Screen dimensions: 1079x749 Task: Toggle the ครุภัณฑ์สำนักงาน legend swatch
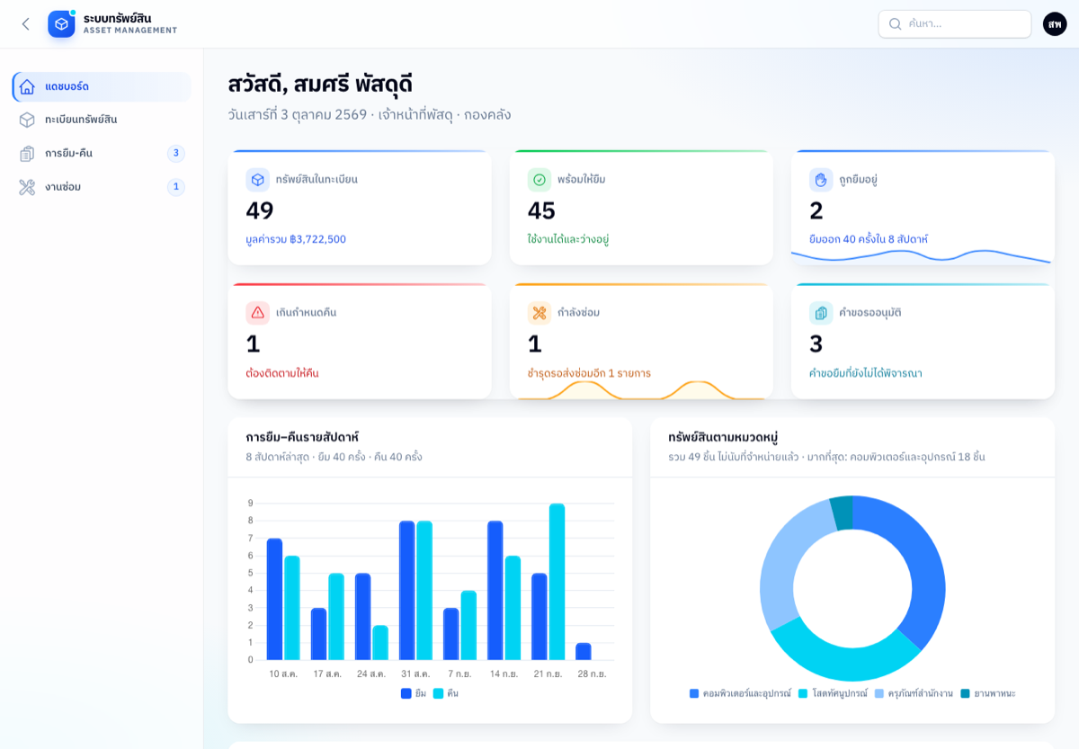tap(879, 693)
